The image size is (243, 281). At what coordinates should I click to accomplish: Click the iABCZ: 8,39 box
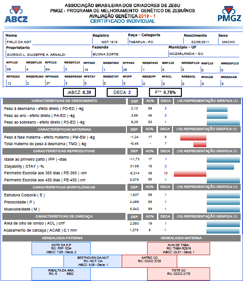point(79,93)
